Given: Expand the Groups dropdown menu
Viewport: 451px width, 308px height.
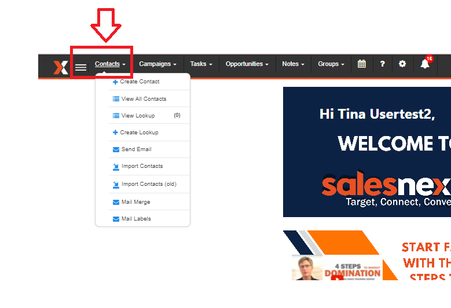Looking at the screenshot, I should [x=331, y=64].
